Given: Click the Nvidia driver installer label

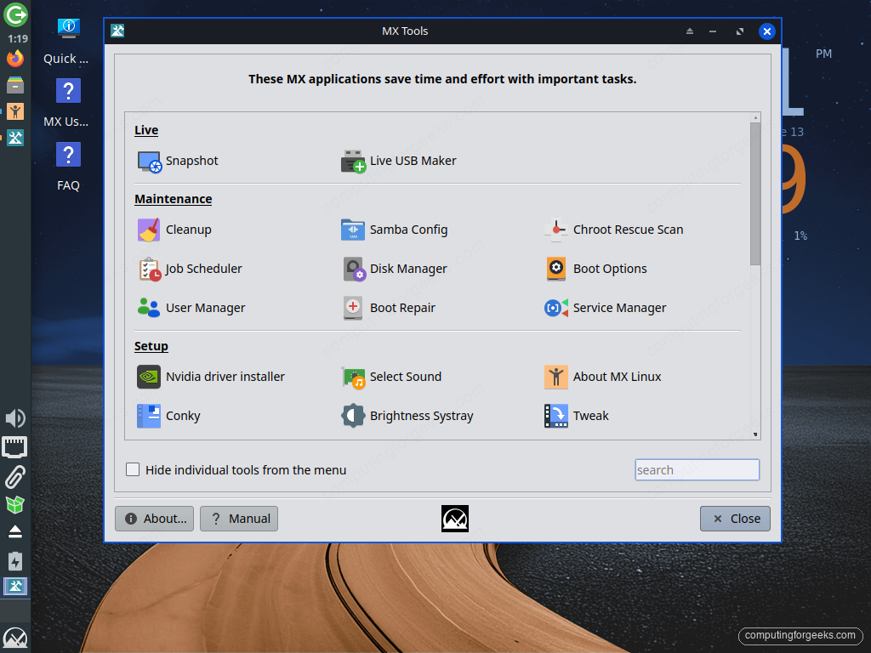Looking at the screenshot, I should click(x=225, y=377).
